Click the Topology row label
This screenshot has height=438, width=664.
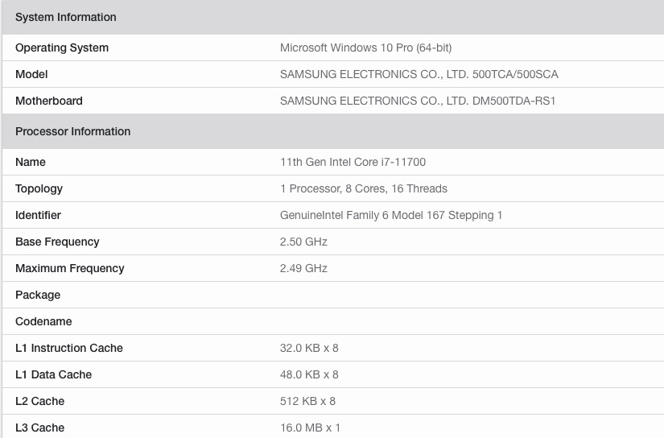point(39,188)
